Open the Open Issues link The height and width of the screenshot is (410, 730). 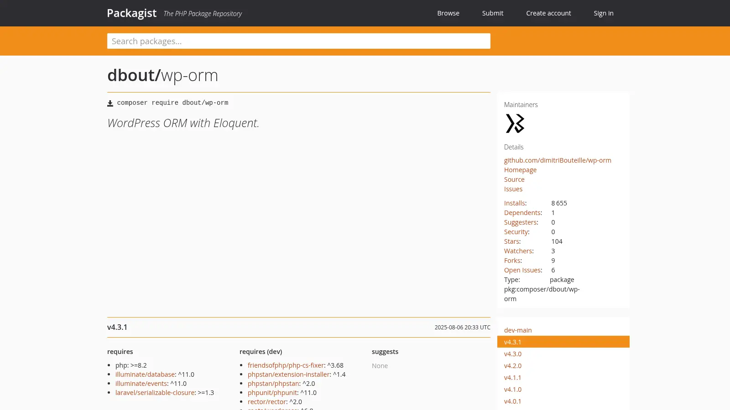pos(522,270)
